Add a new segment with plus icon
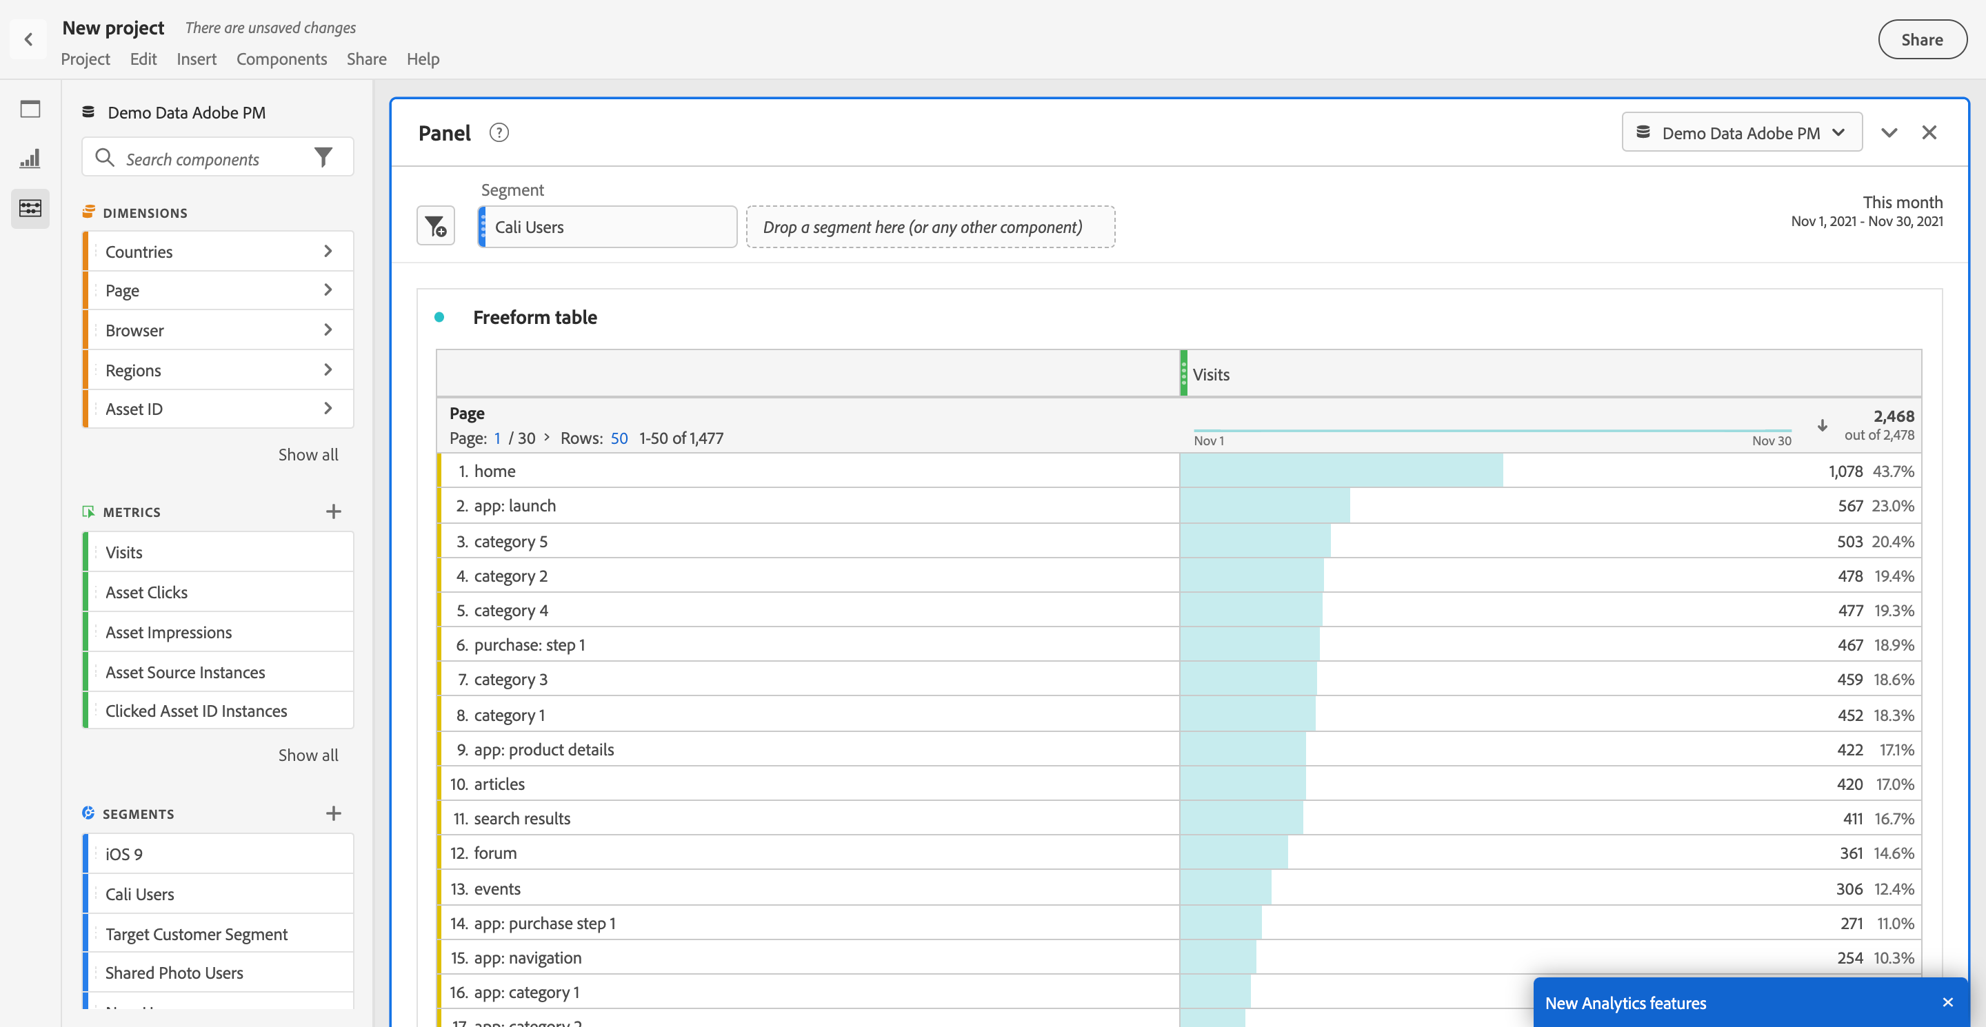This screenshot has height=1027, width=1986. [333, 813]
